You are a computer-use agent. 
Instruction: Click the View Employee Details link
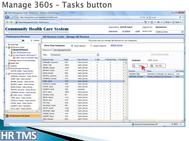[x=160, y=54]
